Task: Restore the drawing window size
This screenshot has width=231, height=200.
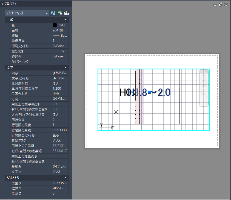Action: [x=221, y=5]
